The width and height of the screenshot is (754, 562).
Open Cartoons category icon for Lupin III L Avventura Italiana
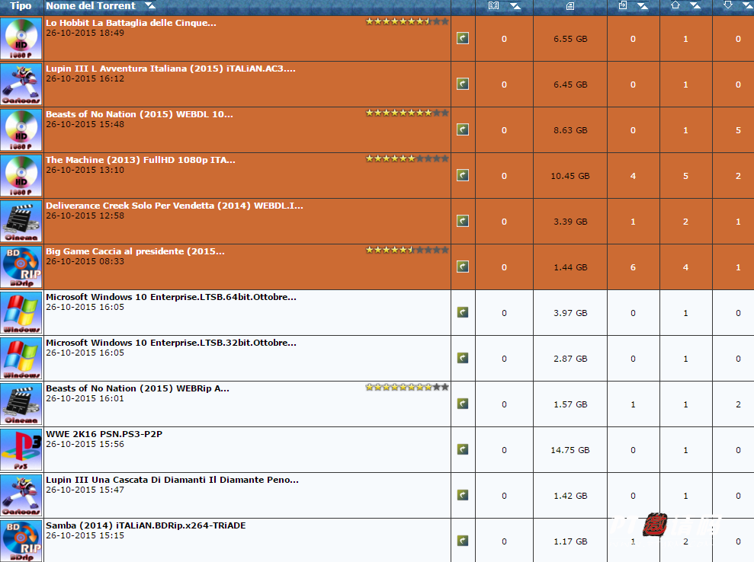21,84
